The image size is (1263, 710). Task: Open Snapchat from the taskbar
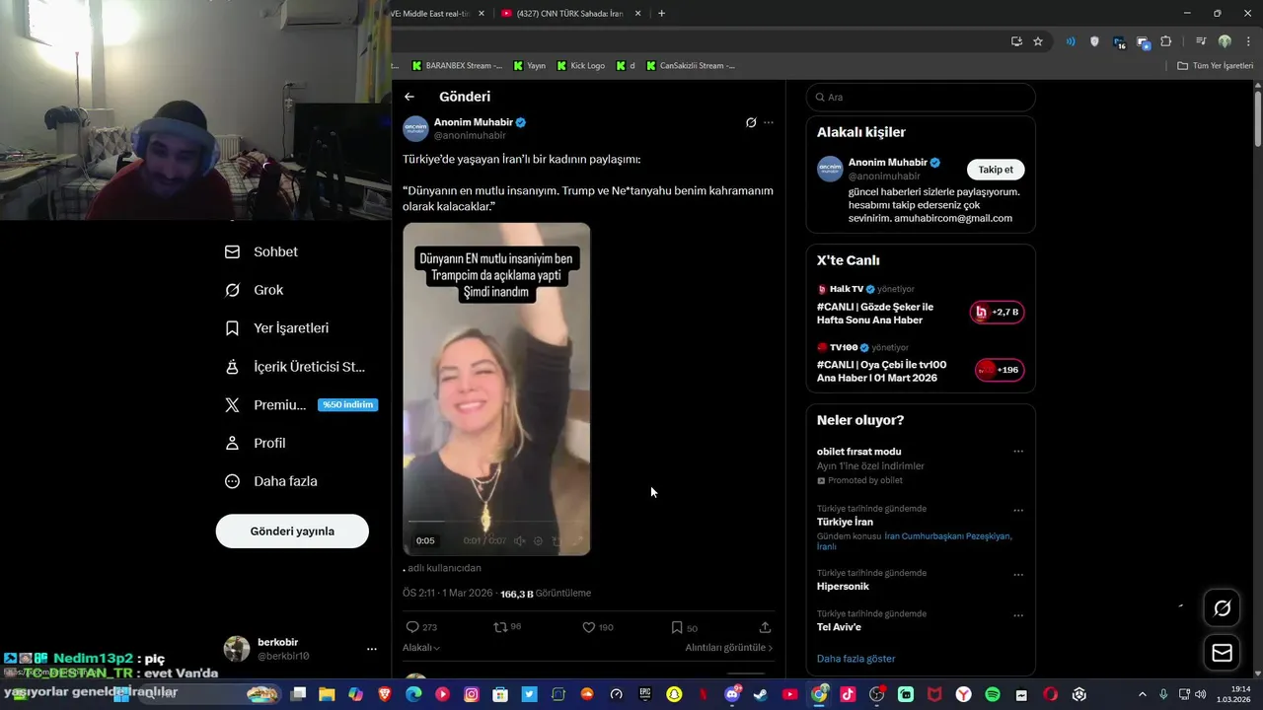click(674, 694)
